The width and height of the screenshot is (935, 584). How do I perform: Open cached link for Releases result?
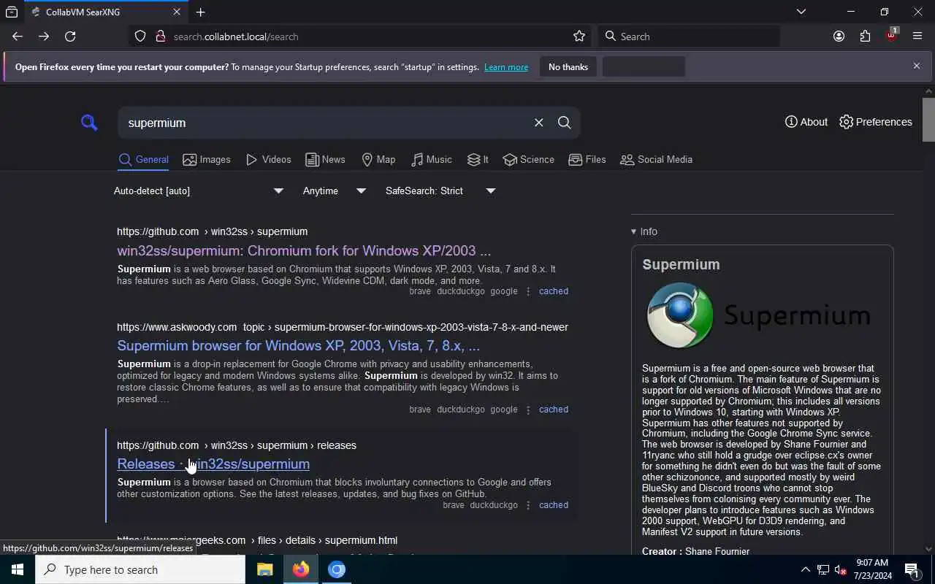pyautogui.click(x=553, y=504)
